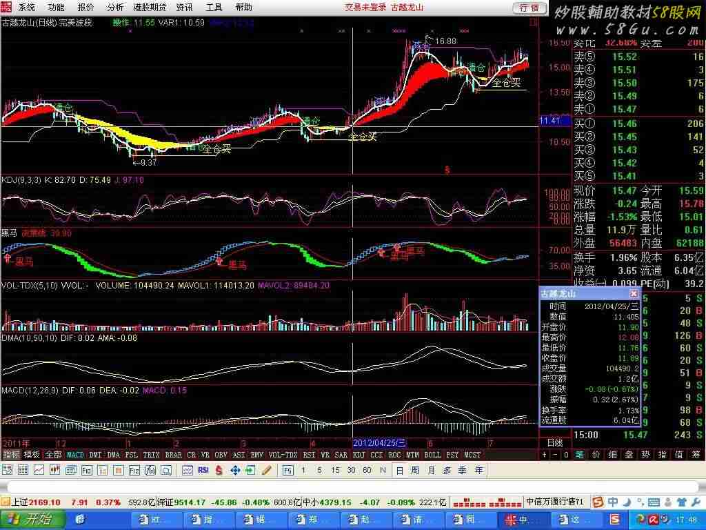Click the F10 company info icon

coord(86,470)
